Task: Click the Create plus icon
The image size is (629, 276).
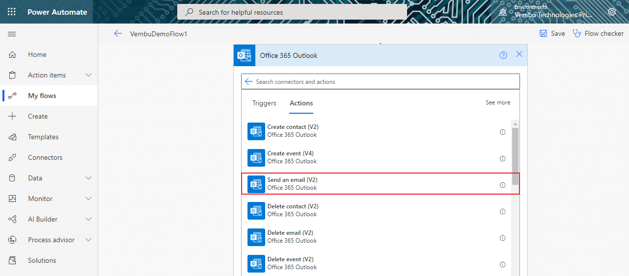Action: 13,116
